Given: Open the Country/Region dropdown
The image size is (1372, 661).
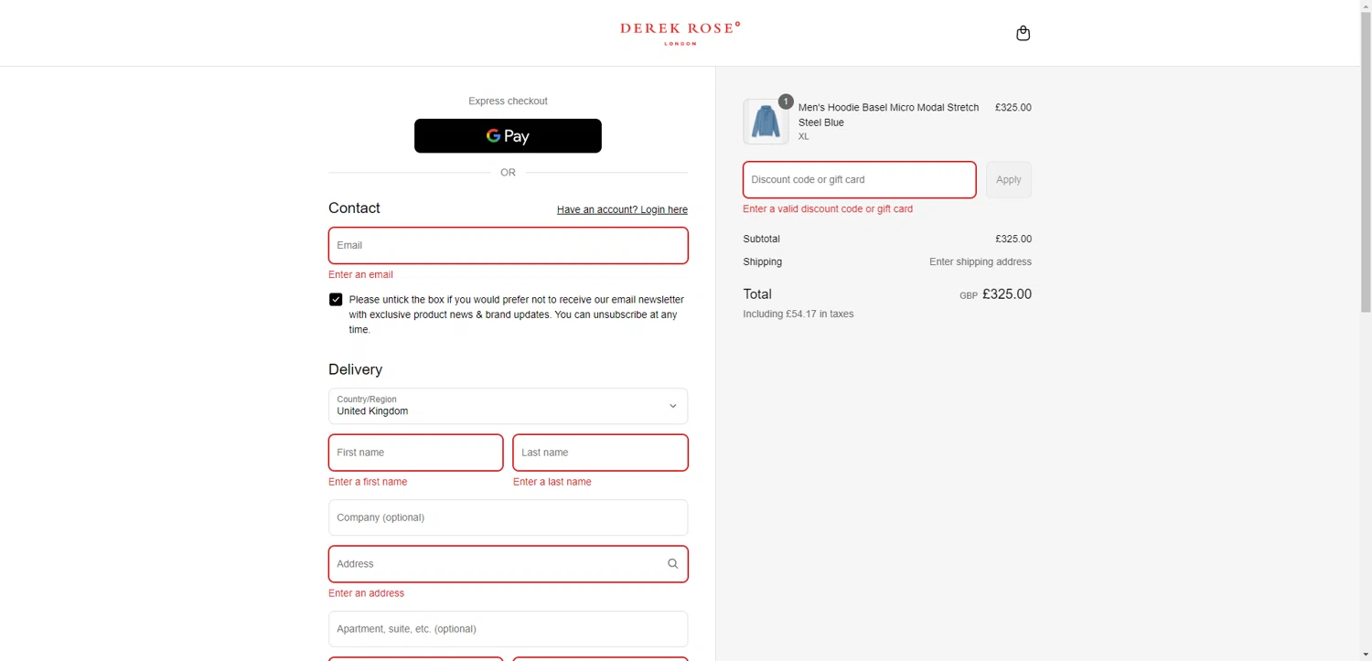Looking at the screenshot, I should 508,406.
